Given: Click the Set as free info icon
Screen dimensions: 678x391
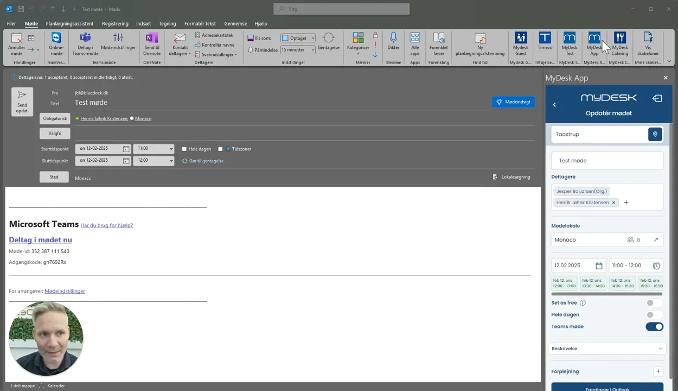Looking at the screenshot, I should click(583, 303).
